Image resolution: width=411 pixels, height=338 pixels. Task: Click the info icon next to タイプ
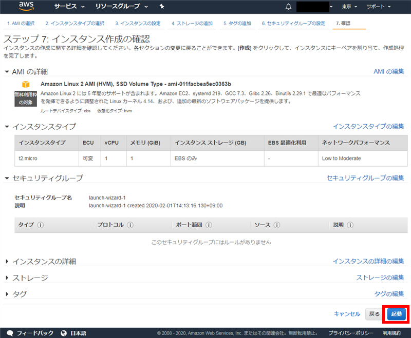tap(41, 225)
